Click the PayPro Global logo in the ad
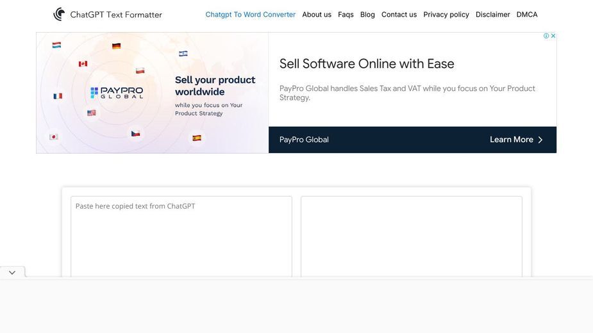 click(x=117, y=92)
